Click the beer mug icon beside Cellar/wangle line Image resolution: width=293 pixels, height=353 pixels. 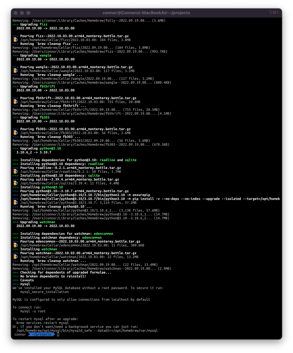(15, 71)
